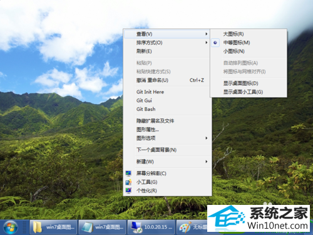
Task: Click the personalize icon beside 个性化(R)
Action: coord(128,191)
